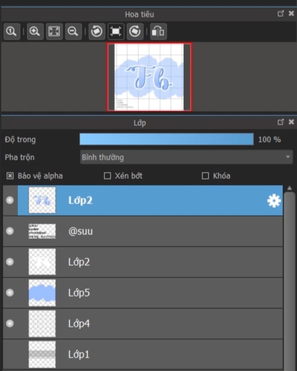The height and width of the screenshot is (371, 297).
Task: Toggle the Bảo vệ alpha checkbox
Action: click(10, 176)
